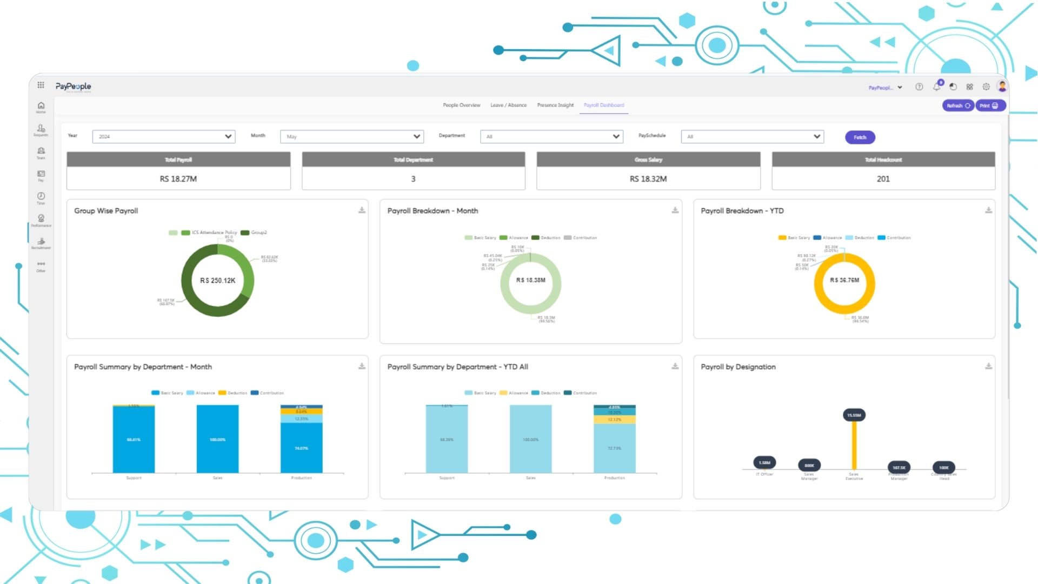Image resolution: width=1038 pixels, height=584 pixels.
Task: Toggle Deduction legend in Payroll Breakdown - Month
Action: (546, 238)
